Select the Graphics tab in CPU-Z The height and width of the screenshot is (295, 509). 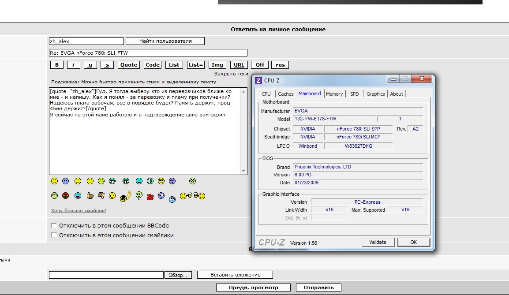click(375, 94)
